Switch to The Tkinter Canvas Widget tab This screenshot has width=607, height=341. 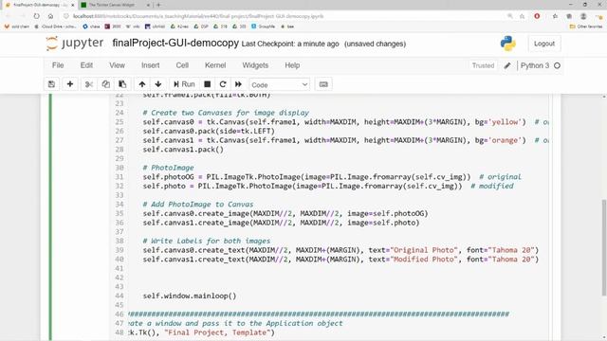(112, 5)
